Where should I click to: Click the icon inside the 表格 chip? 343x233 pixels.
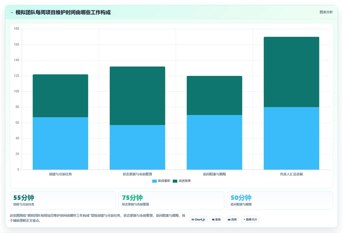(x=213, y=220)
